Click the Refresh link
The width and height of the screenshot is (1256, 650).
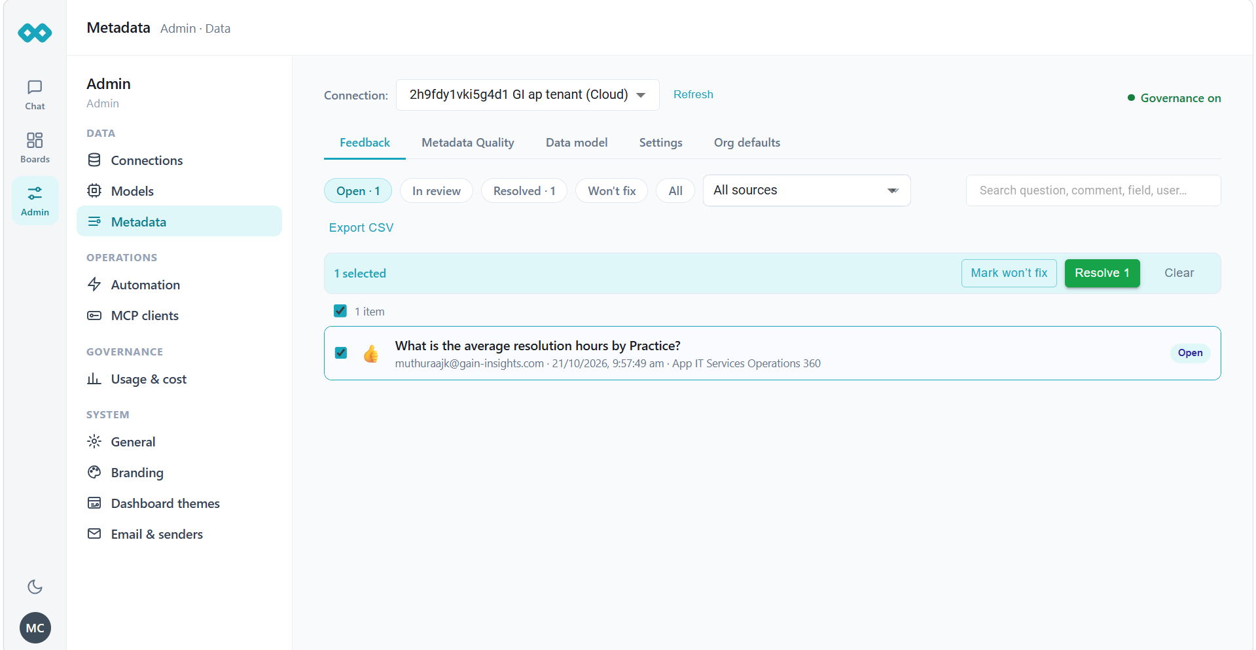click(693, 94)
